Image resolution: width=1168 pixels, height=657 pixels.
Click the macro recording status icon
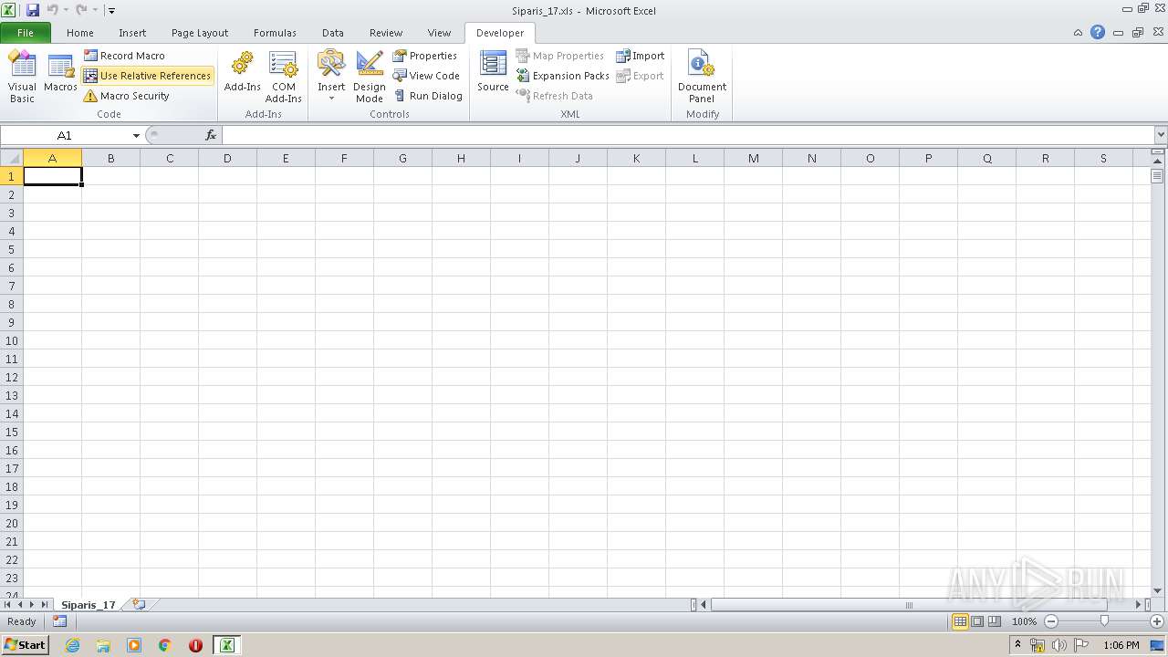coord(59,621)
